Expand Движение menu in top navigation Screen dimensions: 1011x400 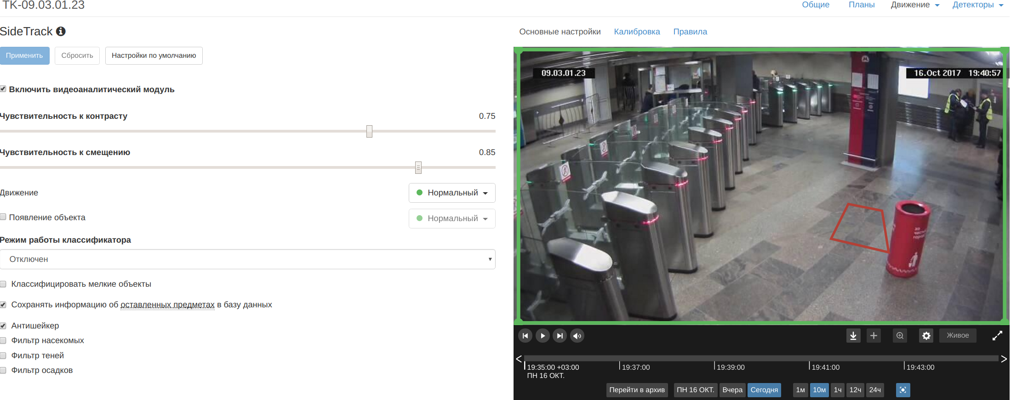915,5
